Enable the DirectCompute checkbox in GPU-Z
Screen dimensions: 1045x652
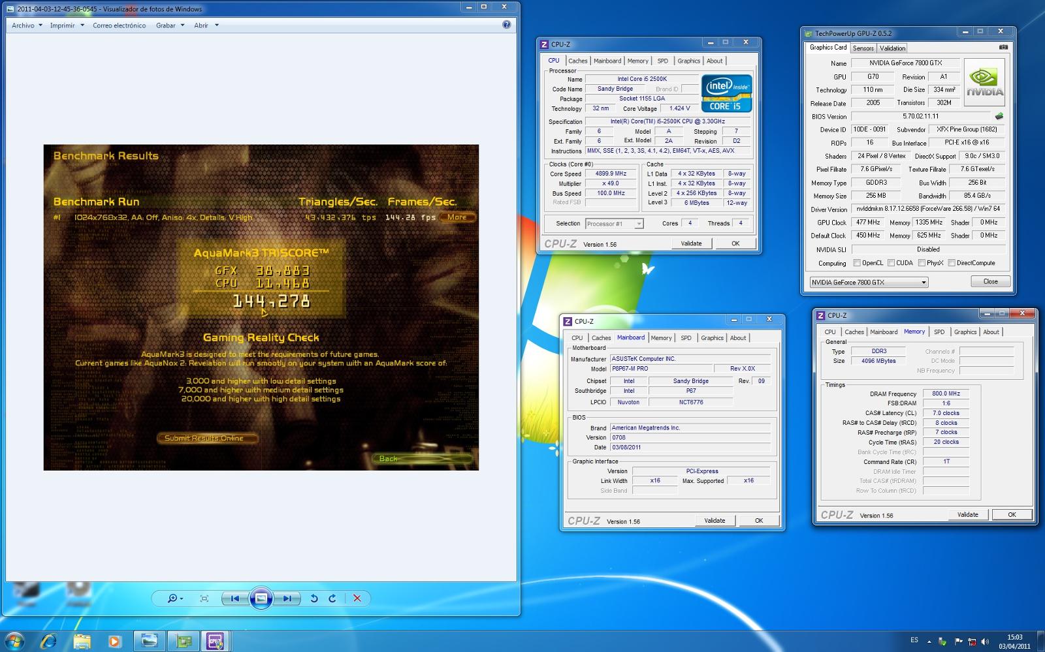click(x=952, y=263)
